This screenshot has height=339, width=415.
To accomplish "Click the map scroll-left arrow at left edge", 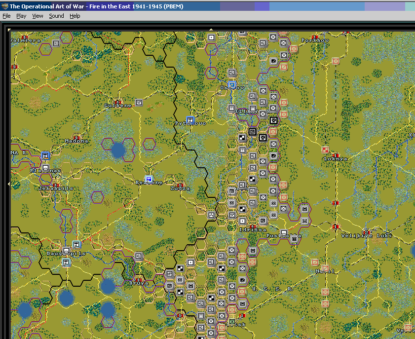I will click(x=9, y=184).
